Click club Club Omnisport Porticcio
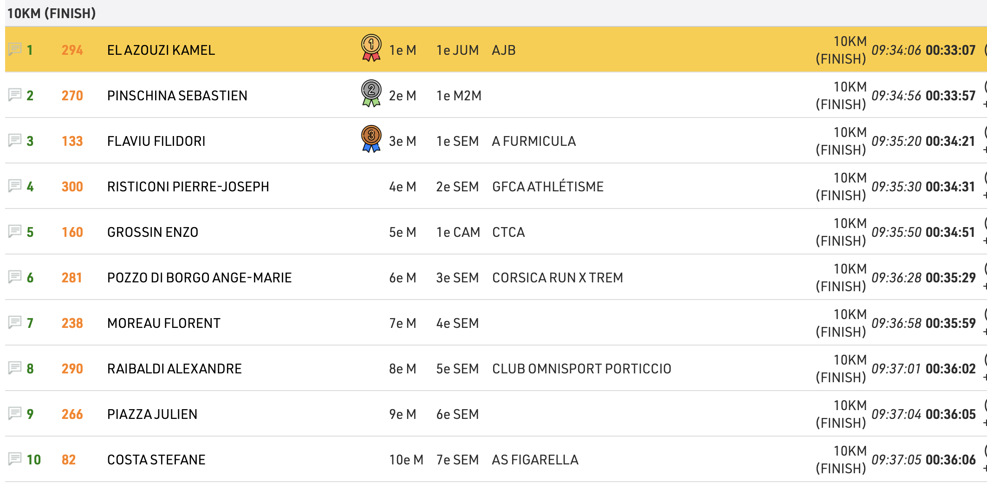The height and width of the screenshot is (483, 987). click(x=581, y=369)
